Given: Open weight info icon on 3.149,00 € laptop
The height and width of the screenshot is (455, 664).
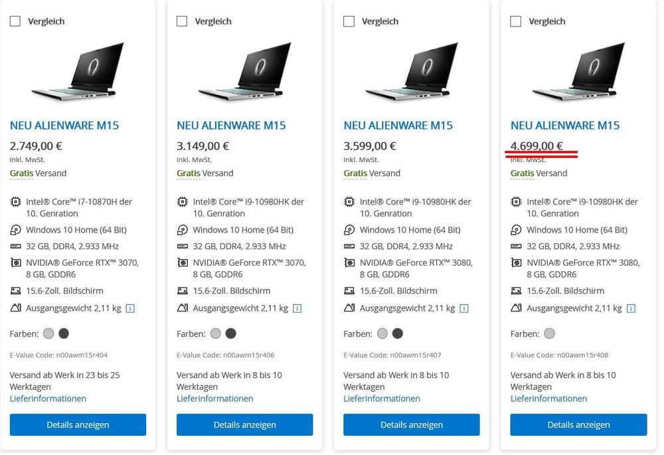Looking at the screenshot, I should (297, 308).
